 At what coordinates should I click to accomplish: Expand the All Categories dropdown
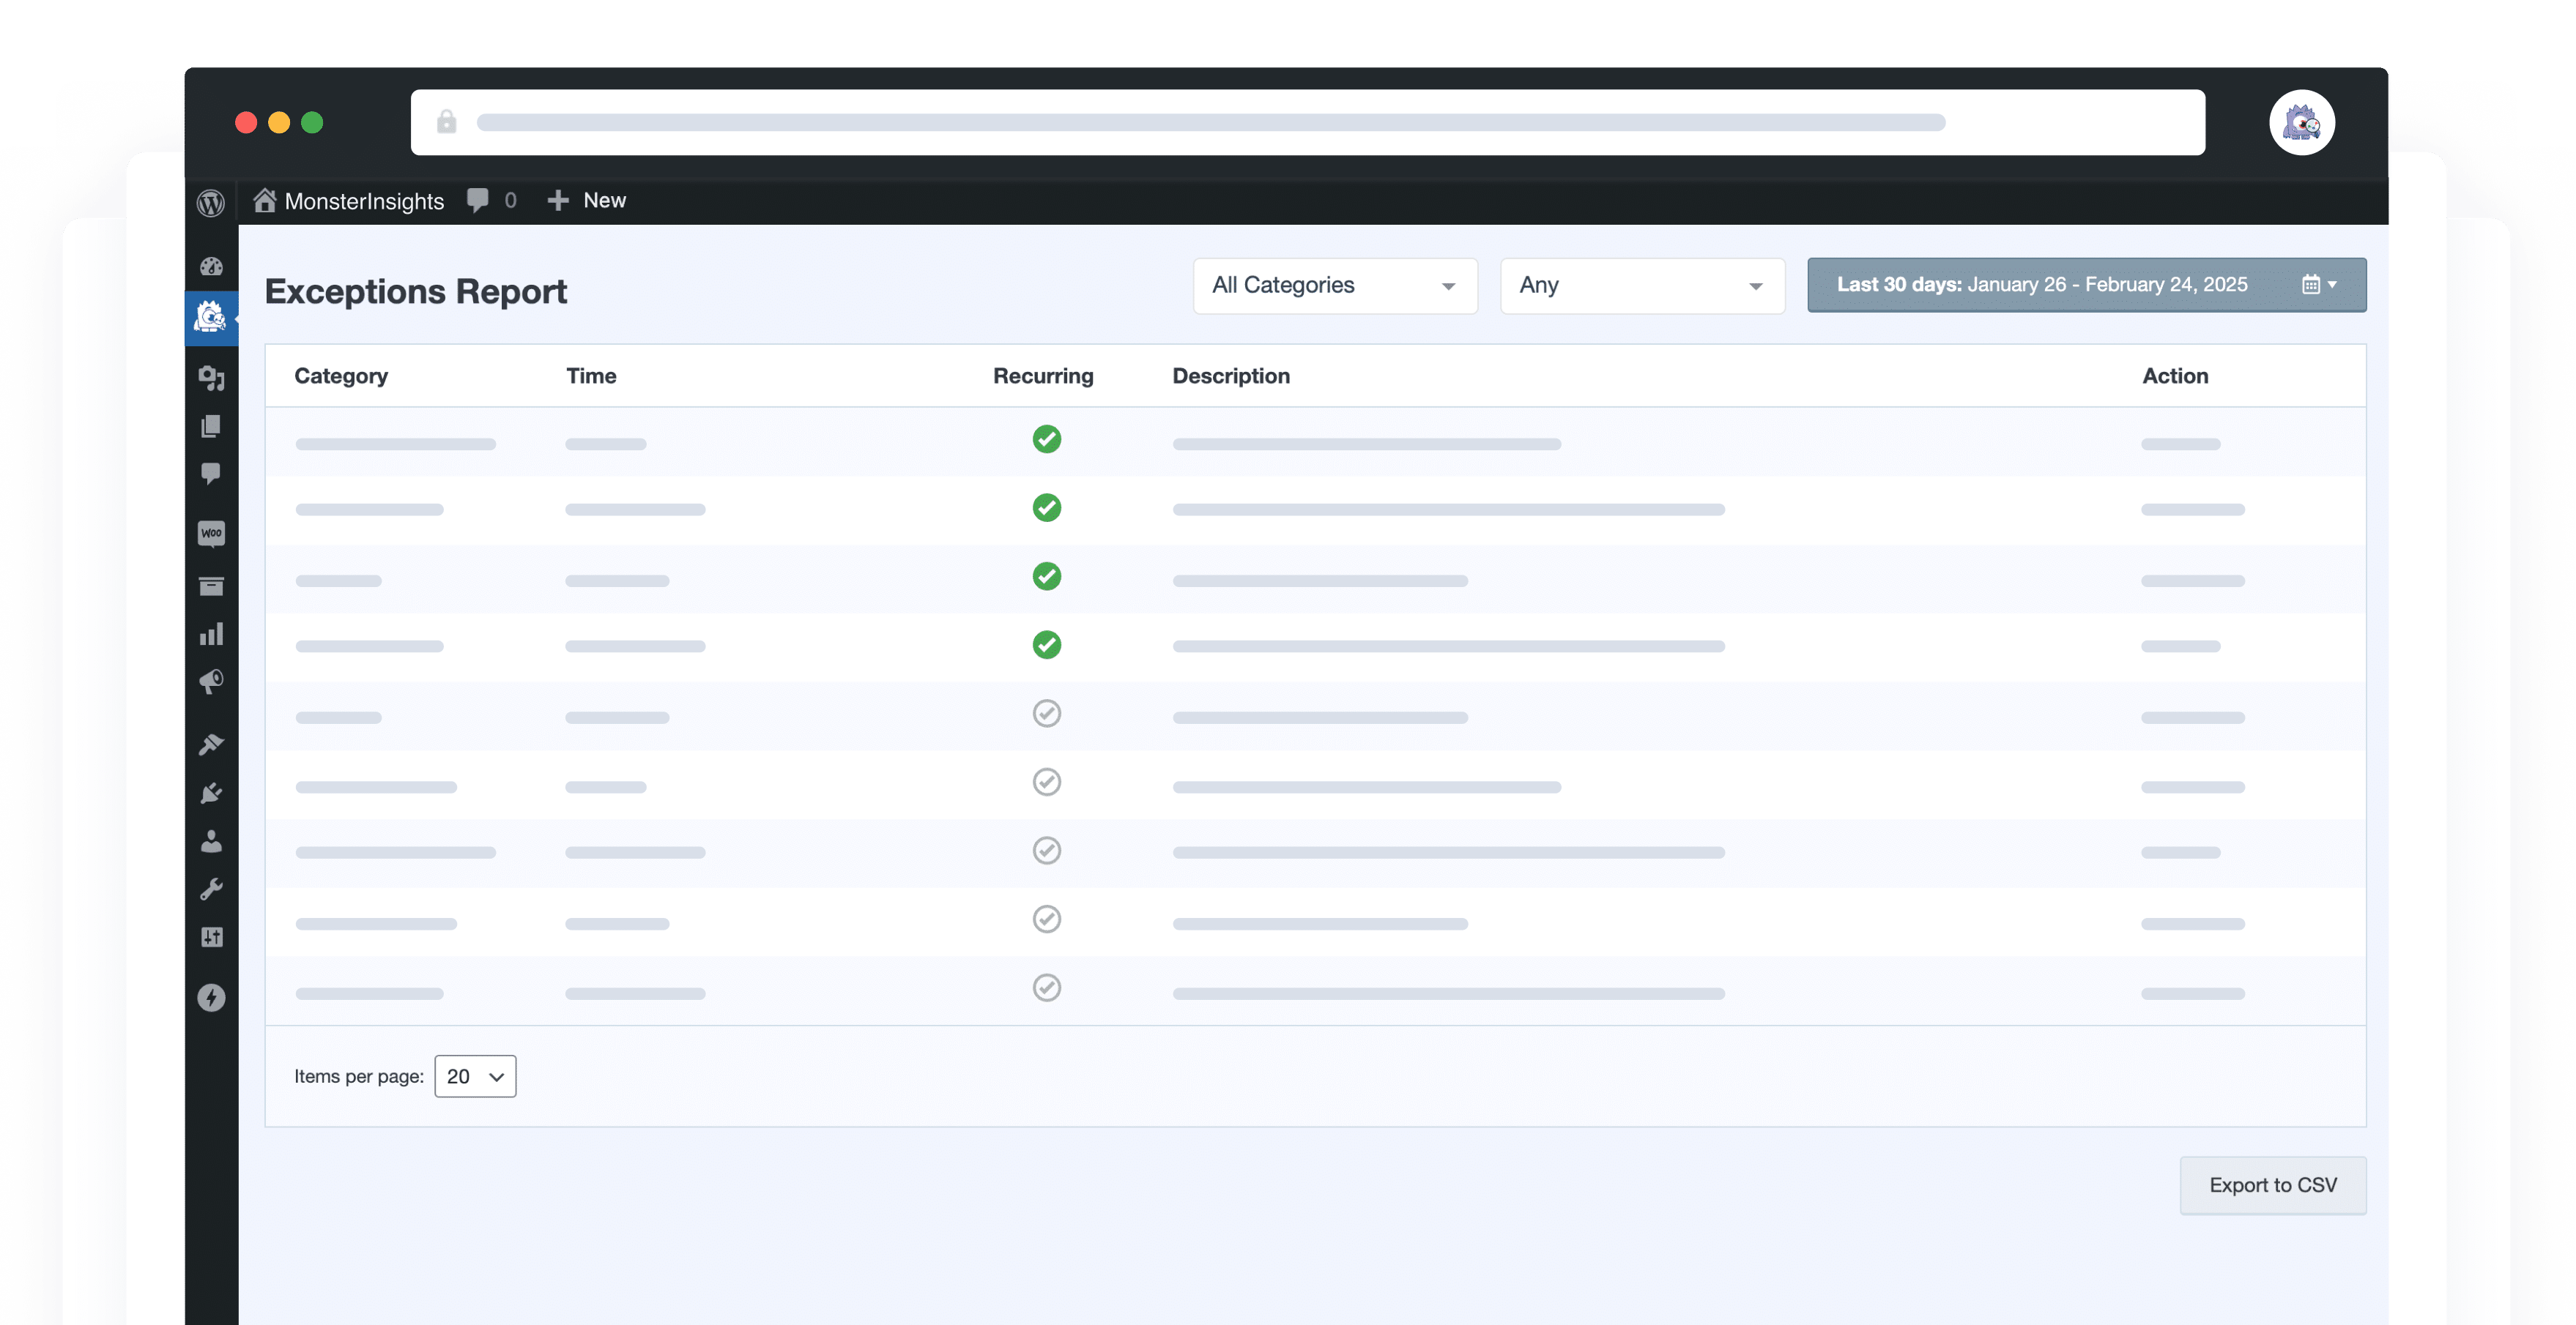click(x=1334, y=285)
